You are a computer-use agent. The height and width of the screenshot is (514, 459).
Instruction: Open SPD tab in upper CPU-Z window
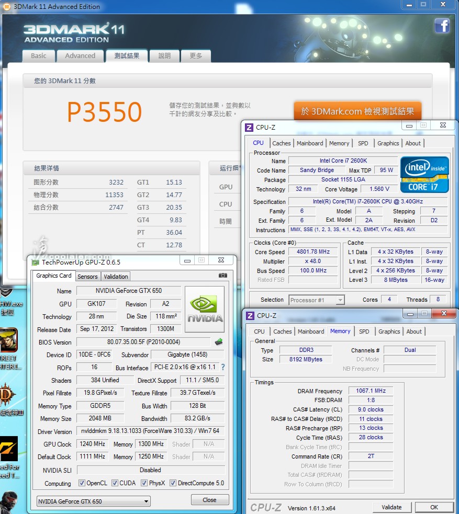[x=363, y=143]
